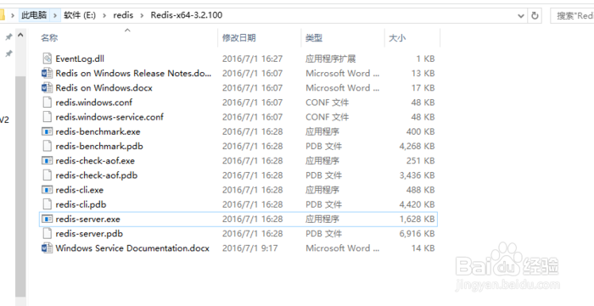Click the 4,420 KB size of redis-cli.pdb
Image resolution: width=594 pixels, height=306 pixels.
tap(417, 204)
